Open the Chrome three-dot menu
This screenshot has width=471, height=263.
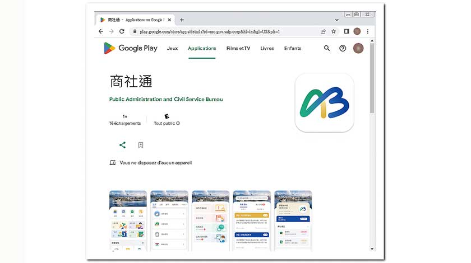click(368, 31)
